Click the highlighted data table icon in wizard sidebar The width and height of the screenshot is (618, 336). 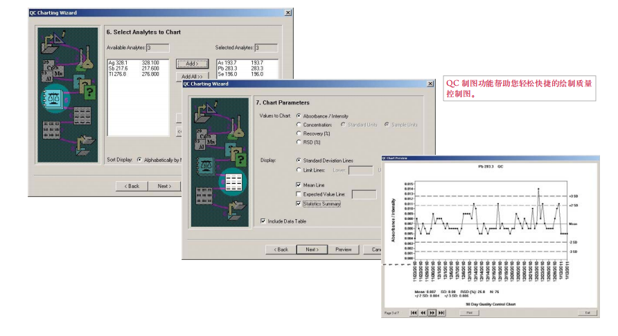(x=233, y=183)
